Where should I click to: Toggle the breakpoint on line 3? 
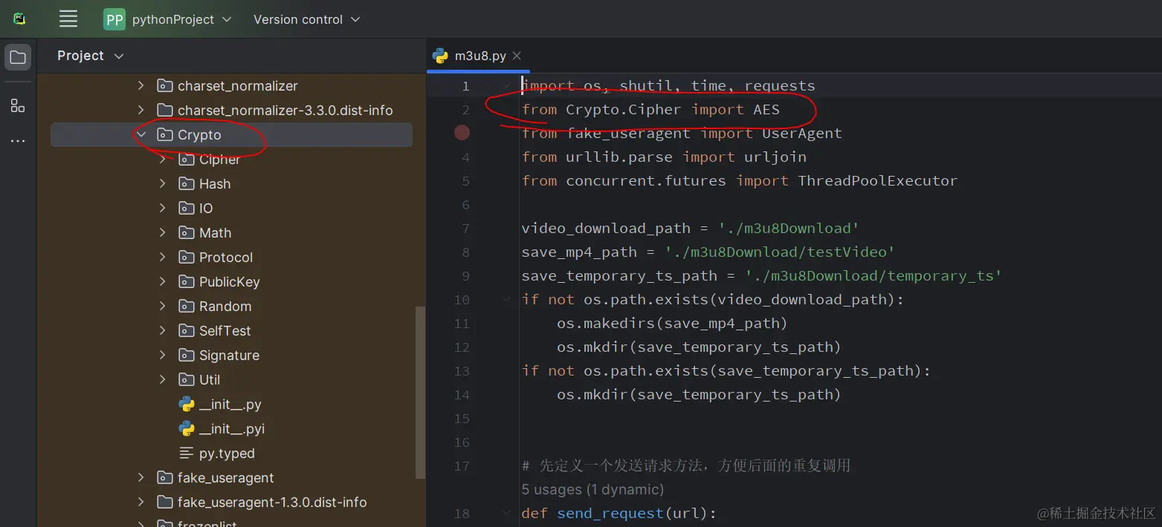click(x=462, y=133)
